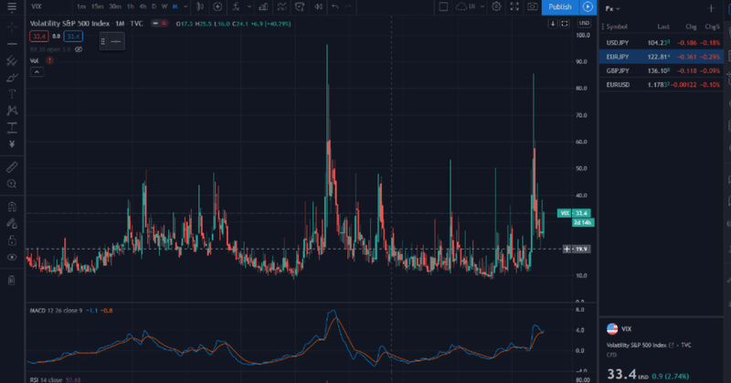Toggle hide all drawings eye icon
This screenshot has width=731, height=383.
click(x=12, y=257)
